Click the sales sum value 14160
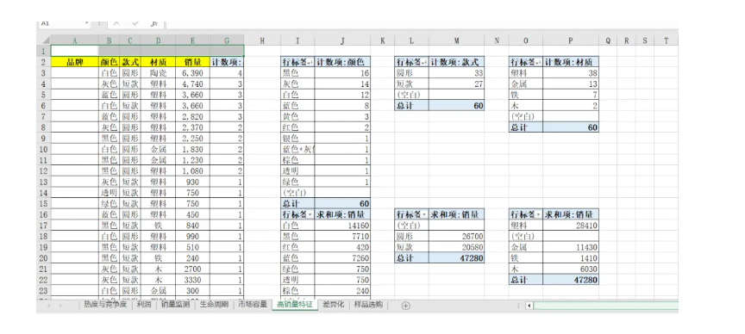745x334 pixels. tap(342, 226)
